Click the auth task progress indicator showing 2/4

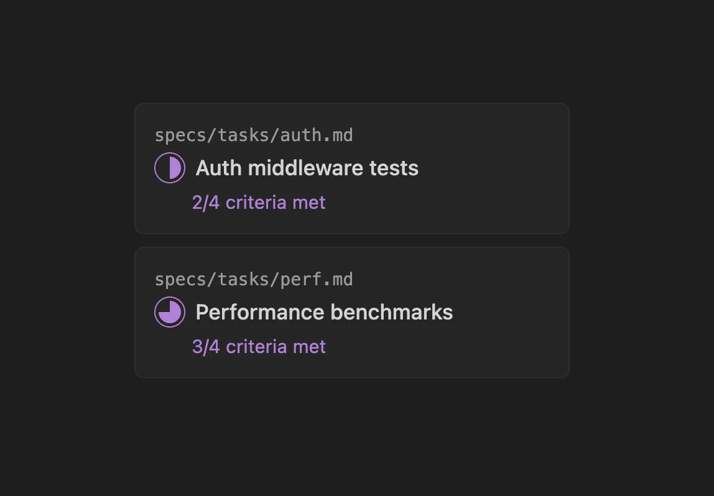(259, 202)
